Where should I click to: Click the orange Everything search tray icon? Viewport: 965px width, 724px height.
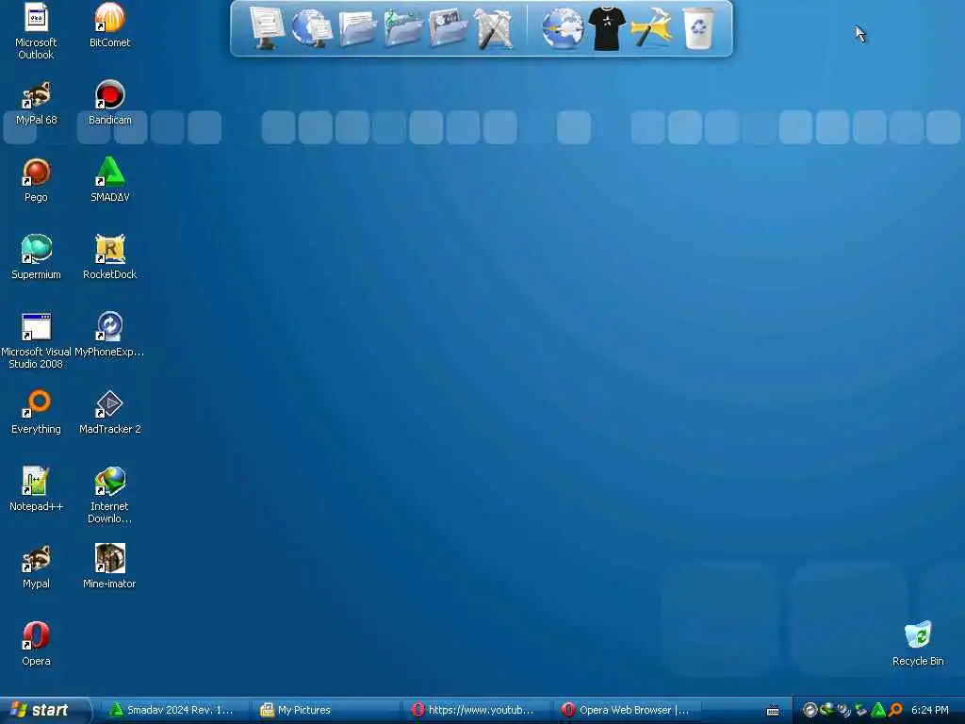(896, 711)
